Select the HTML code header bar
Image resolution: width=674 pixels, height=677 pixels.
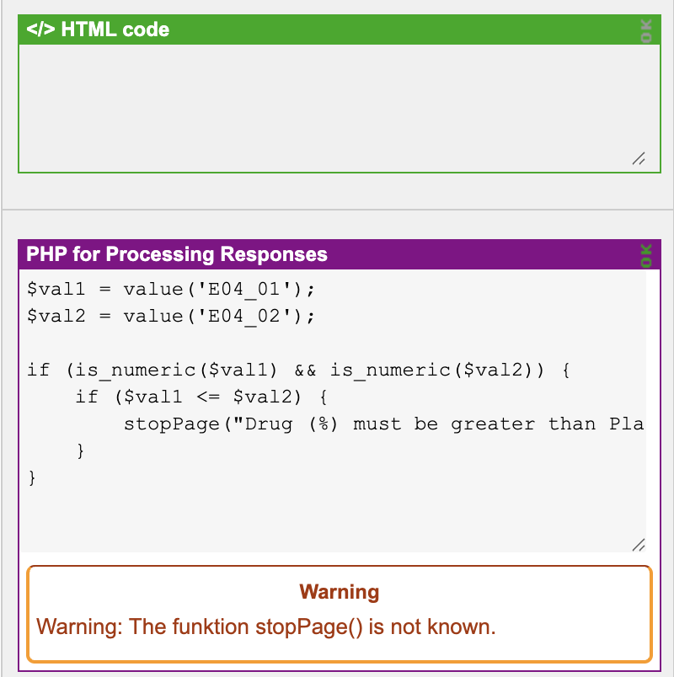340,29
